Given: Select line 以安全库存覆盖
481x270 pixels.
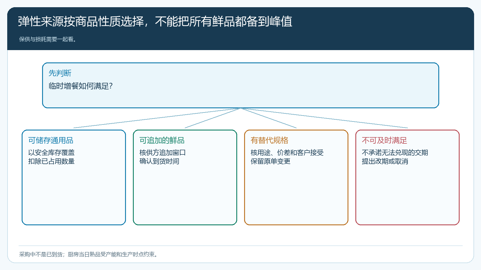Looking at the screenshot, I should tap(51, 152).
